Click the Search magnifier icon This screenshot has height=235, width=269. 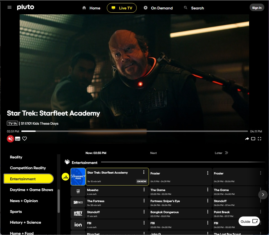(x=185, y=8)
